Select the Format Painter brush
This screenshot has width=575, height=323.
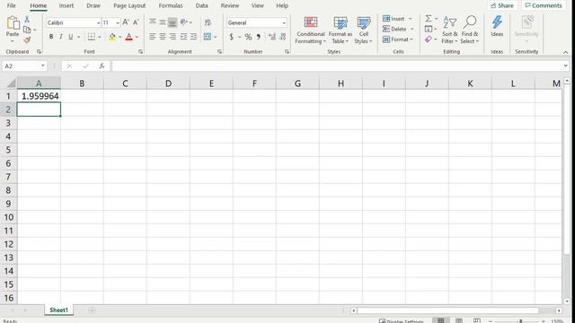pos(27,39)
